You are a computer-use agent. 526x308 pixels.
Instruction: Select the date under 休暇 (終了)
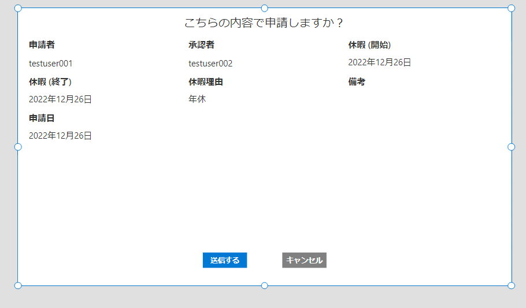click(x=60, y=99)
